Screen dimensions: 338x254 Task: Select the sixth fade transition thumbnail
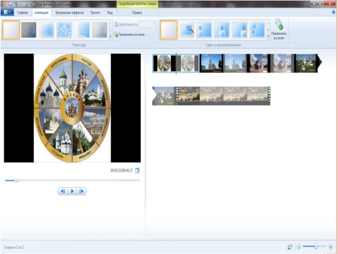click(100, 30)
